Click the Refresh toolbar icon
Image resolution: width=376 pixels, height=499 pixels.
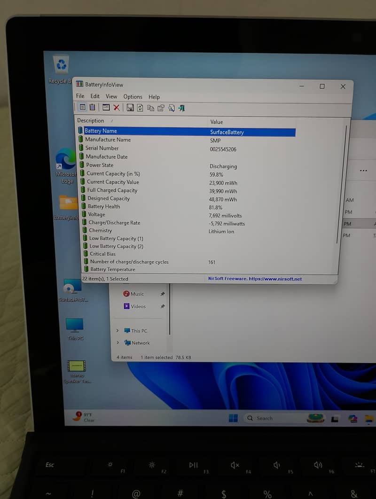tap(140, 108)
